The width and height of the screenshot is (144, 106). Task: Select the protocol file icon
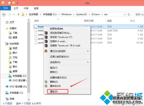point(36,39)
